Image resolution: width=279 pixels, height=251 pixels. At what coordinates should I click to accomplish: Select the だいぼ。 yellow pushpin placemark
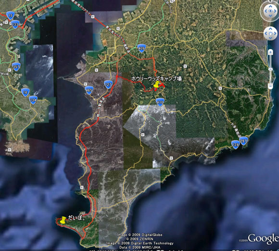coord(63,220)
